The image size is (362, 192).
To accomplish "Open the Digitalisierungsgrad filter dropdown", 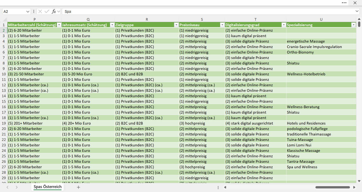I will 284,25.
